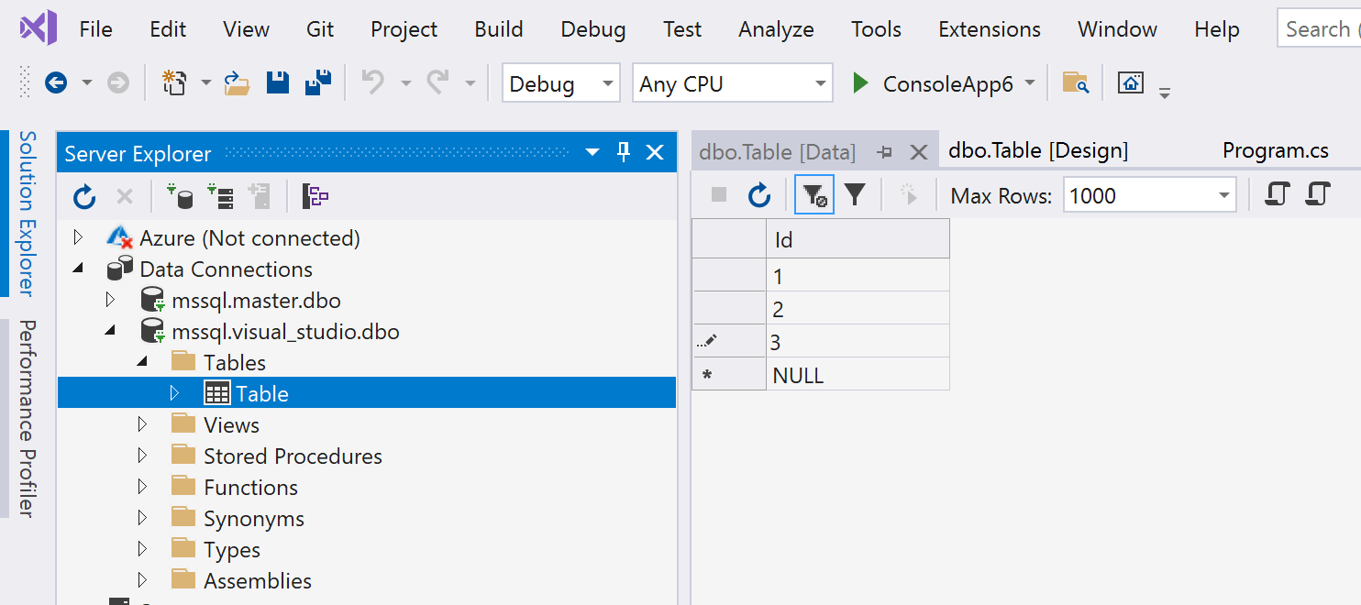Image resolution: width=1361 pixels, height=605 pixels.
Task: Expand the Views folder
Action: (143, 423)
